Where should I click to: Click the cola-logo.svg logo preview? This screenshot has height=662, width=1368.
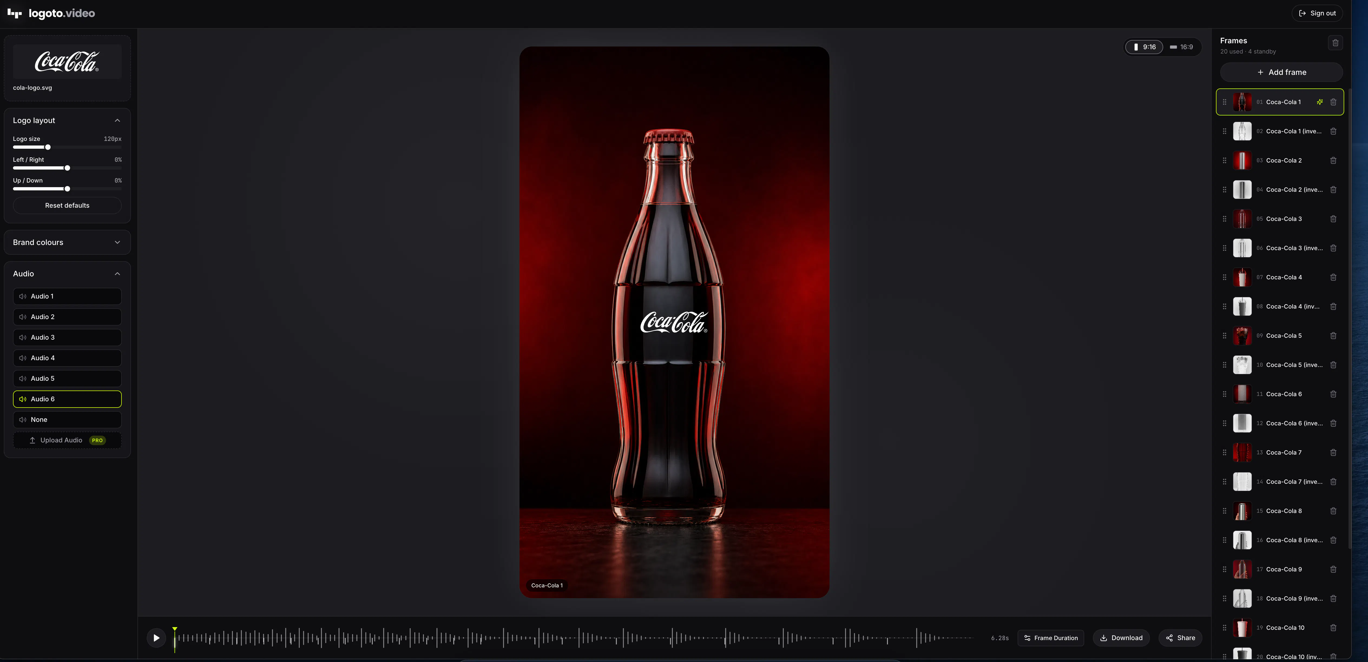pos(67,62)
